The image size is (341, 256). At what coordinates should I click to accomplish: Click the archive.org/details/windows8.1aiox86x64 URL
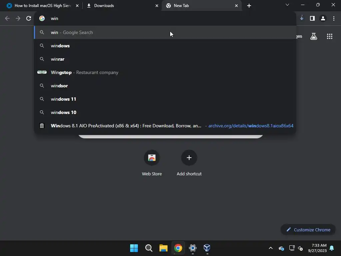point(251,126)
